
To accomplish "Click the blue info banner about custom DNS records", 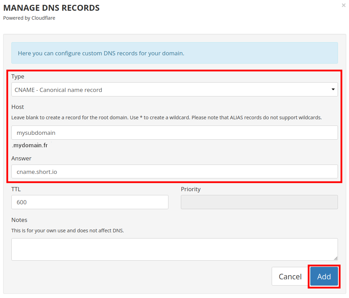I will coord(174,53).
